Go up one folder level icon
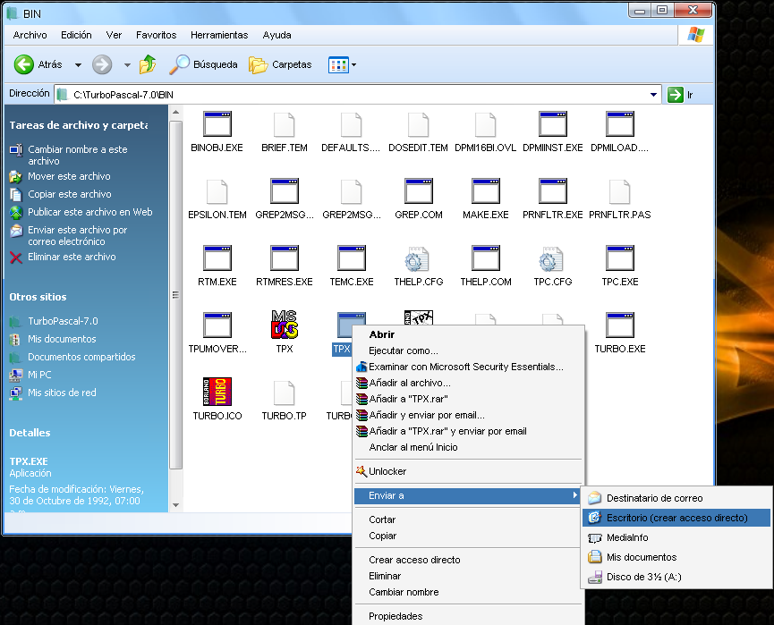774x625 pixels. pyautogui.click(x=148, y=64)
